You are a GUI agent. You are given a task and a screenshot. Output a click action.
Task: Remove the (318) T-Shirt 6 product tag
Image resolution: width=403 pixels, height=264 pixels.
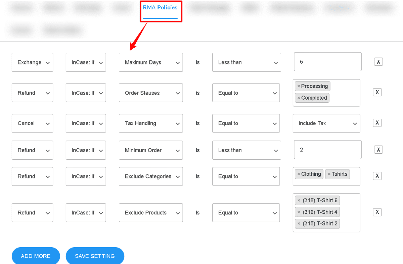[299, 200]
